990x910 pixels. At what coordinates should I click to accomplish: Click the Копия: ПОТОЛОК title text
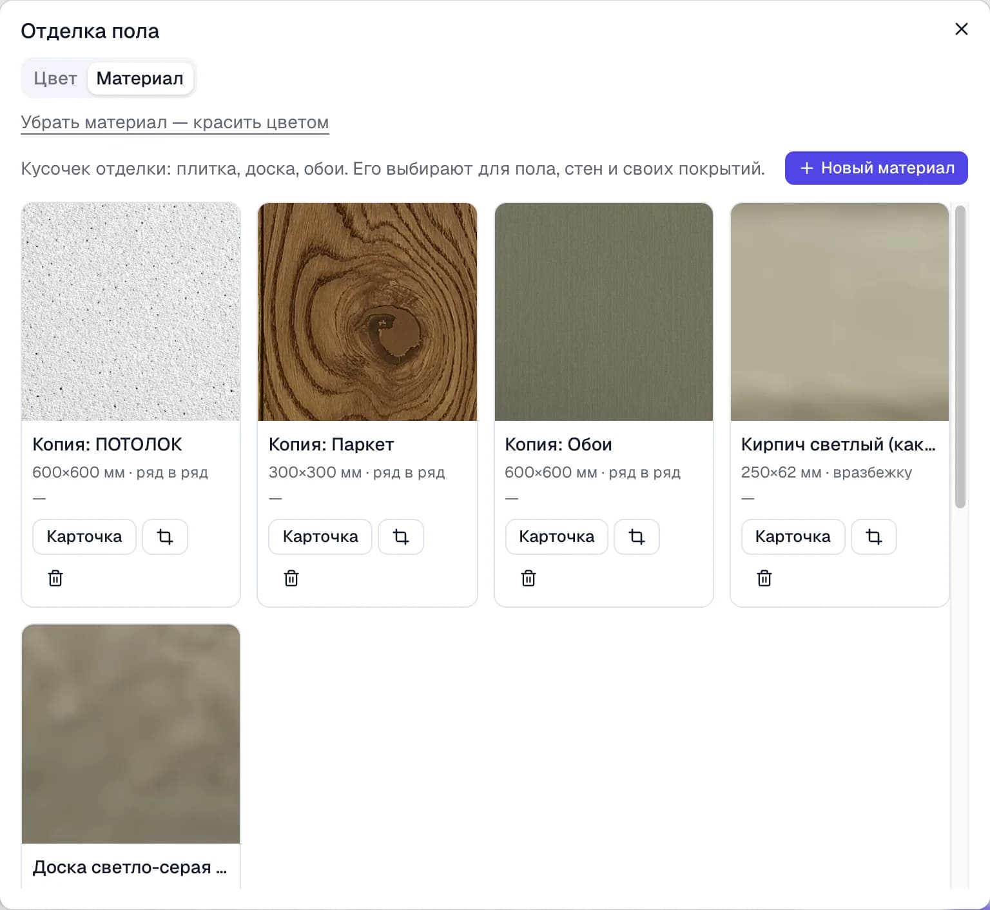click(x=107, y=445)
